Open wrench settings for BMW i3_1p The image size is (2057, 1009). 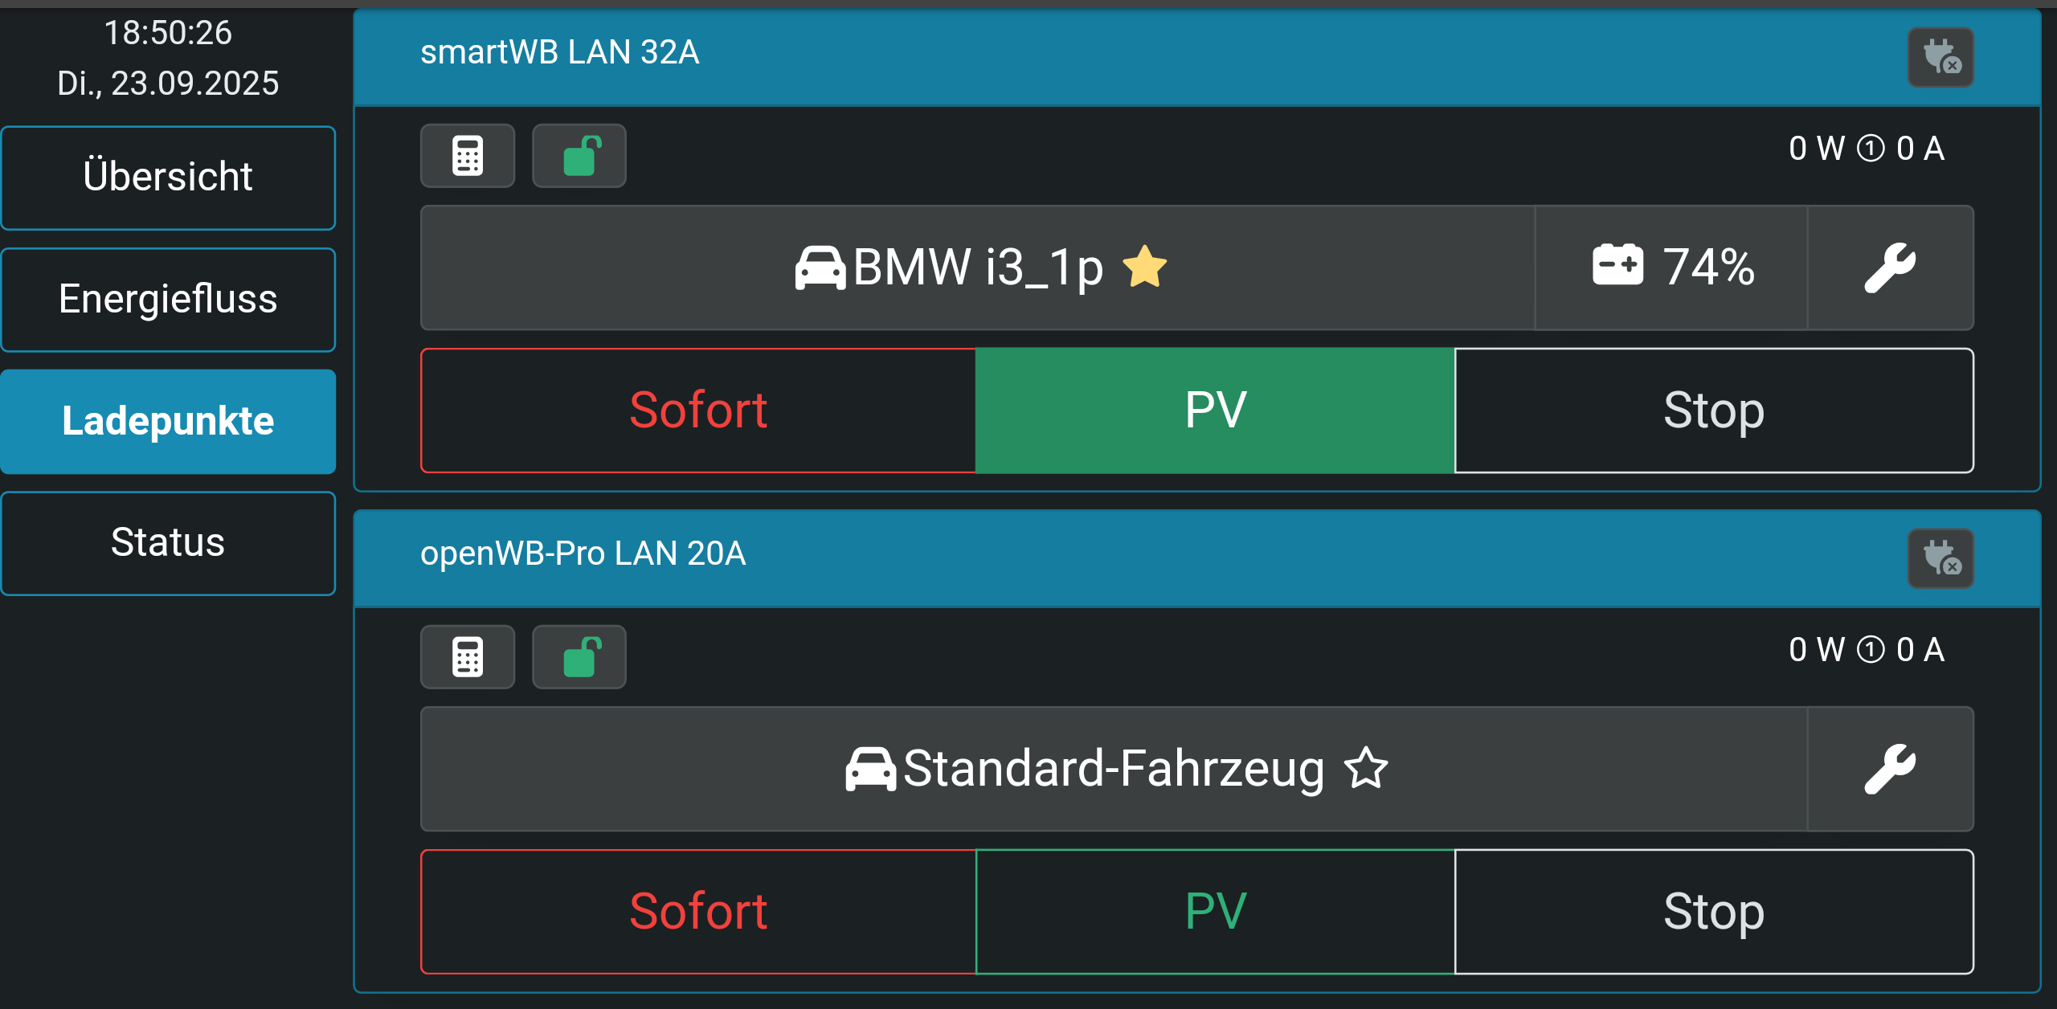coord(1890,268)
